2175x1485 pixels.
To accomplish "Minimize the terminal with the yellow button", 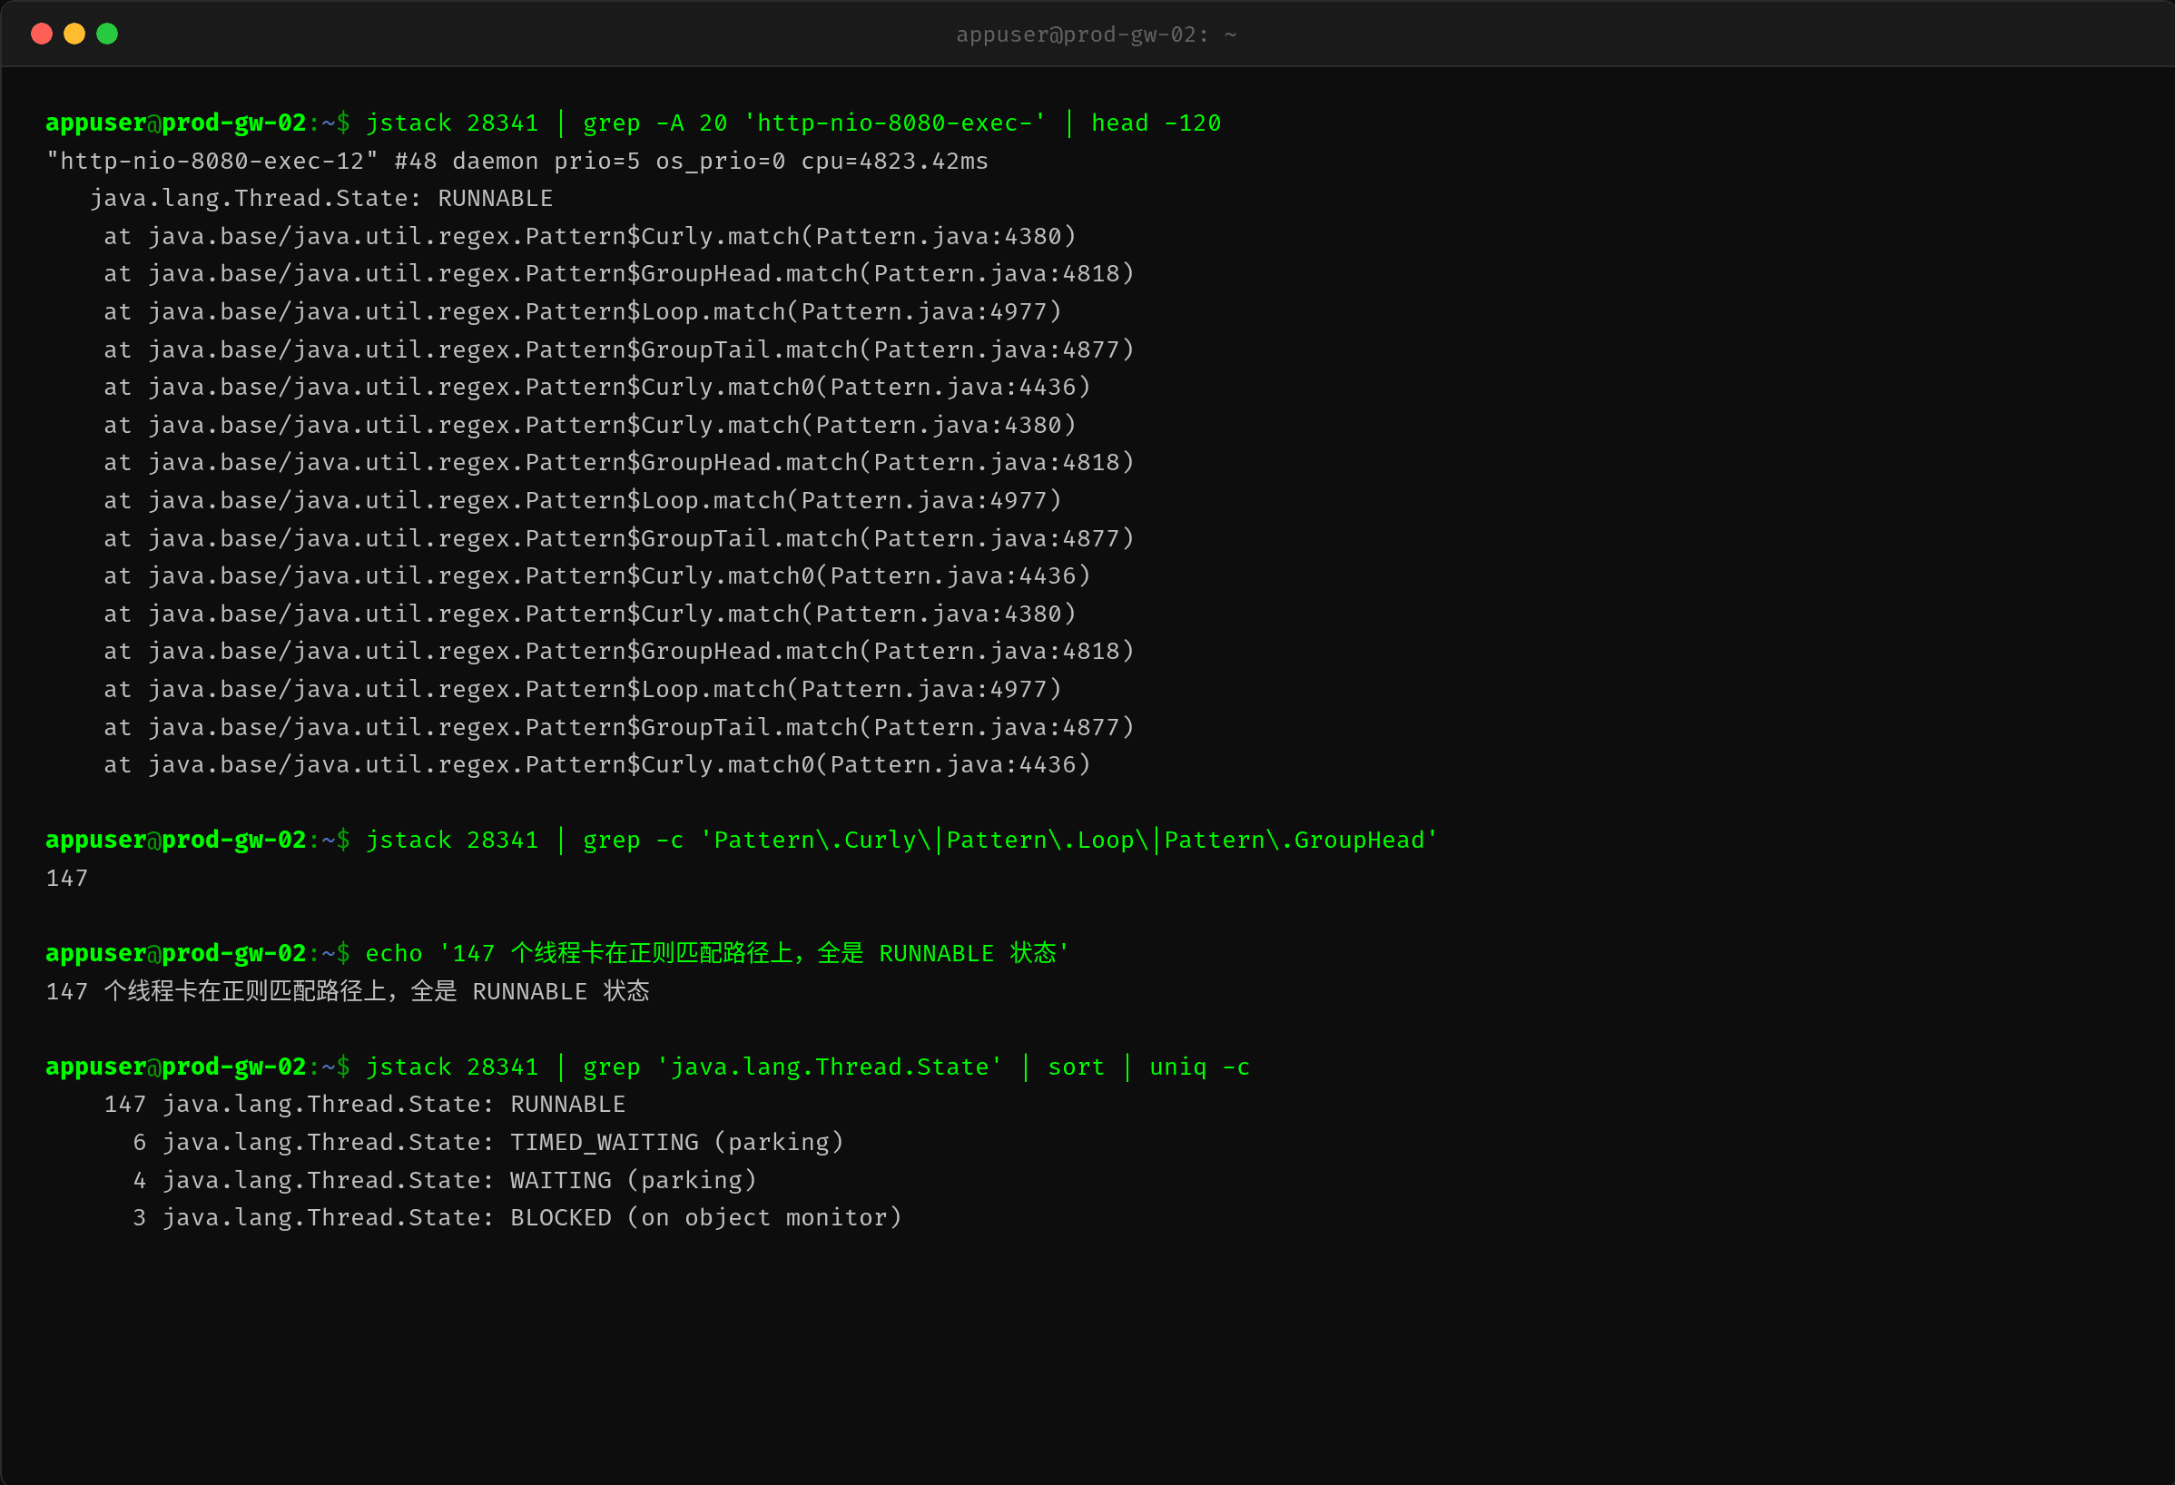I will tap(74, 34).
